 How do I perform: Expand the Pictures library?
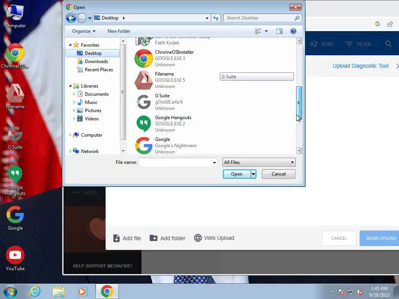pos(74,110)
